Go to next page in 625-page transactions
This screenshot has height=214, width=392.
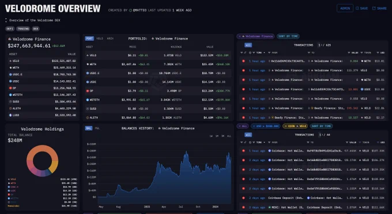322,45
